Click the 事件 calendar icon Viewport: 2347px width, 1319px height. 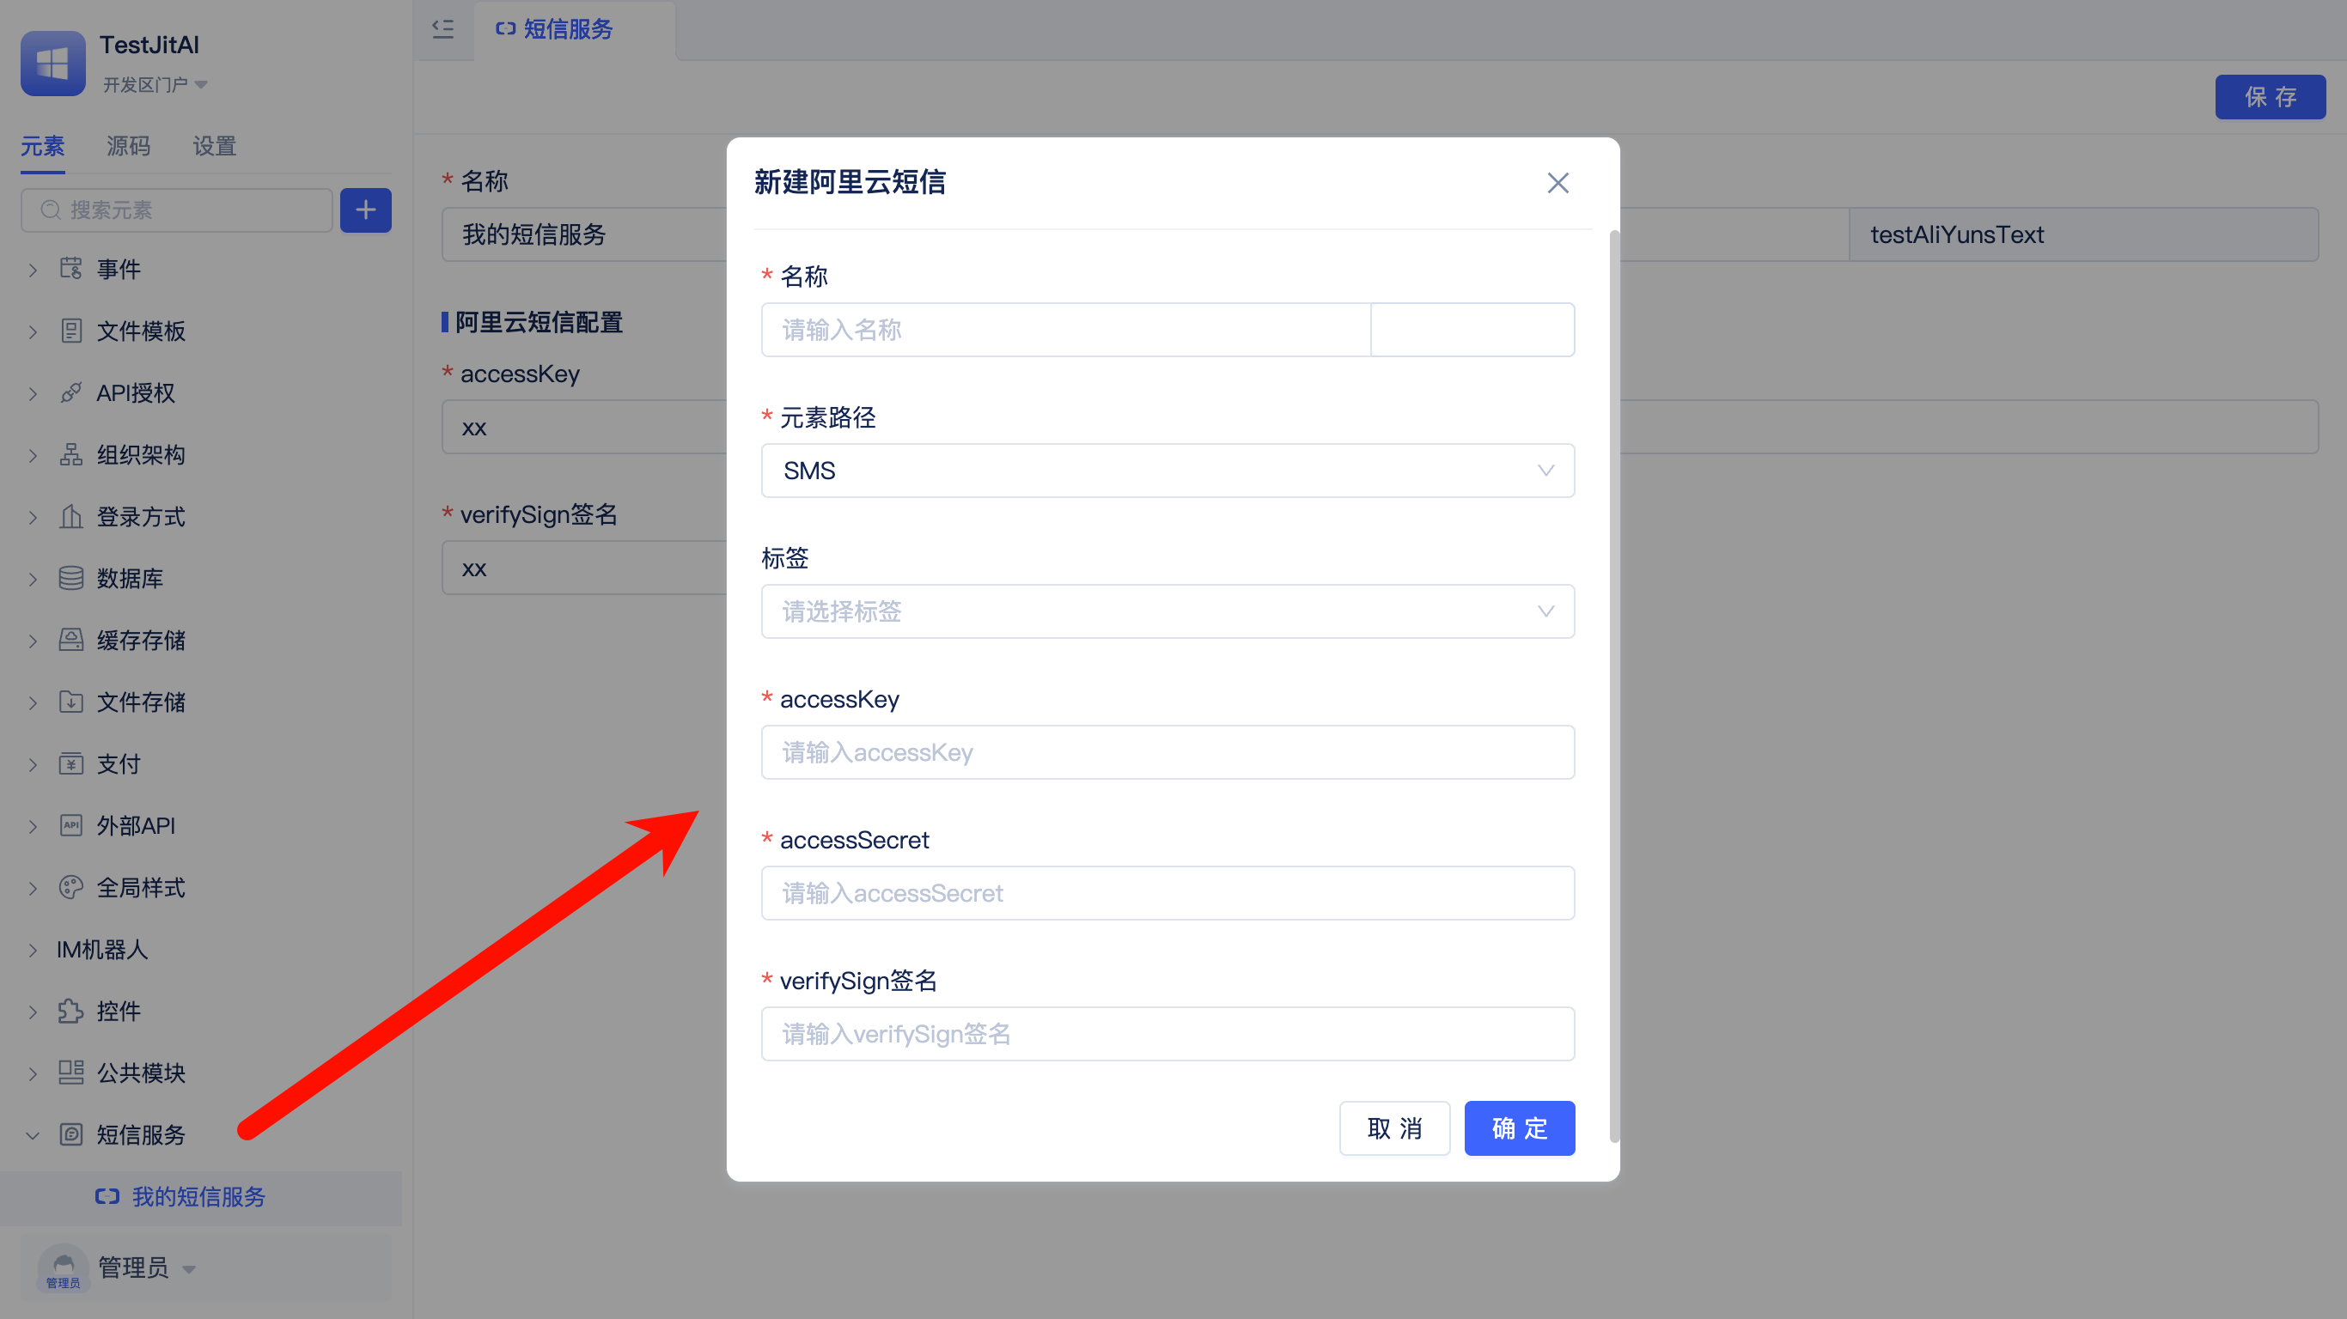click(71, 269)
